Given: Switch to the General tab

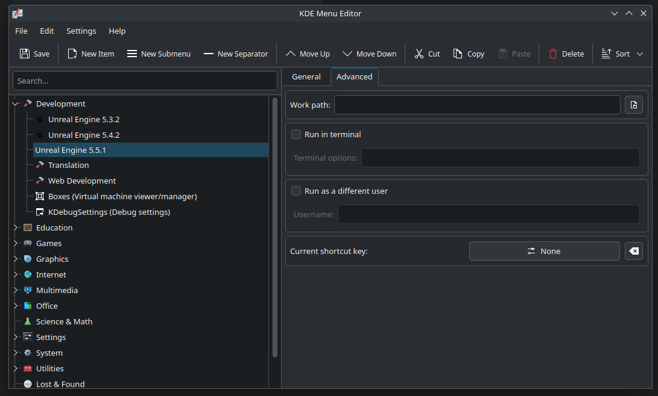Looking at the screenshot, I should (x=306, y=76).
